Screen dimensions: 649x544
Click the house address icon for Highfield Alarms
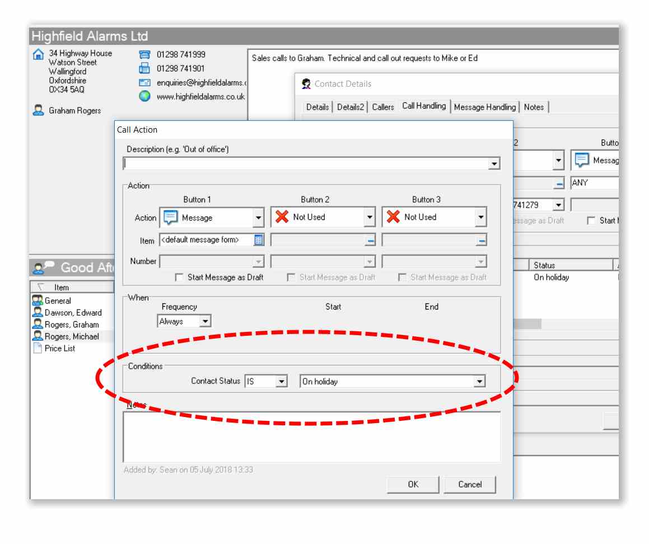pyautogui.click(x=38, y=54)
